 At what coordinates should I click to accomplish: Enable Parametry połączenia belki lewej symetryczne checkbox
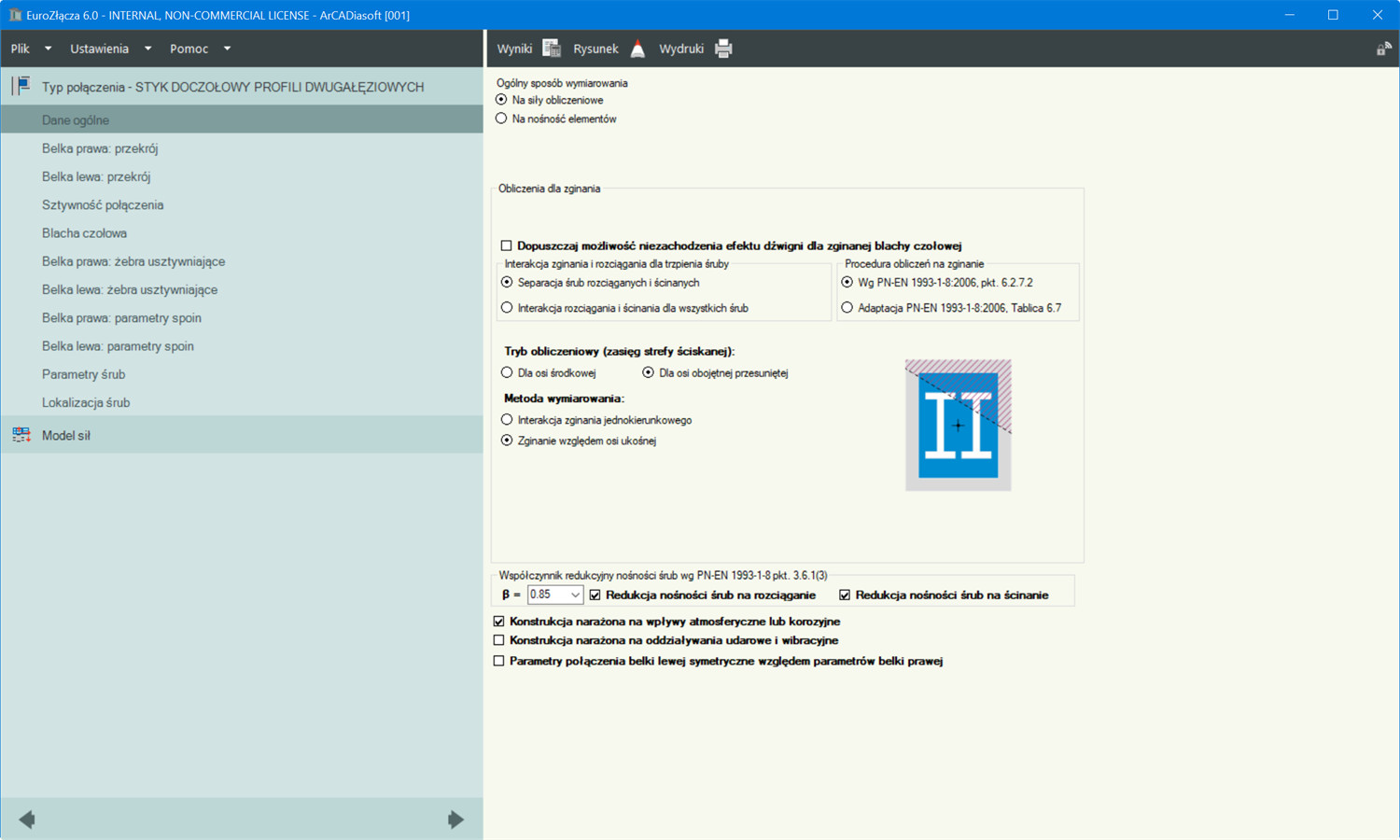[498, 661]
